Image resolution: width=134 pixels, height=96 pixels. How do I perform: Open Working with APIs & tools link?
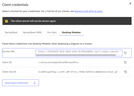[x=88, y=11]
